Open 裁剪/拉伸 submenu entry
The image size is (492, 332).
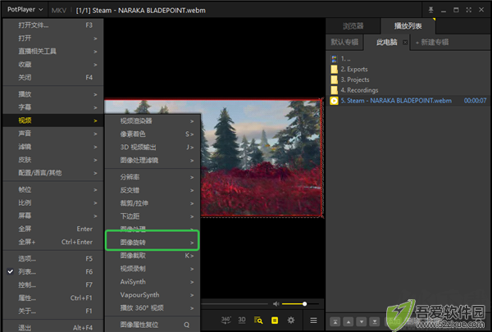click(153, 203)
